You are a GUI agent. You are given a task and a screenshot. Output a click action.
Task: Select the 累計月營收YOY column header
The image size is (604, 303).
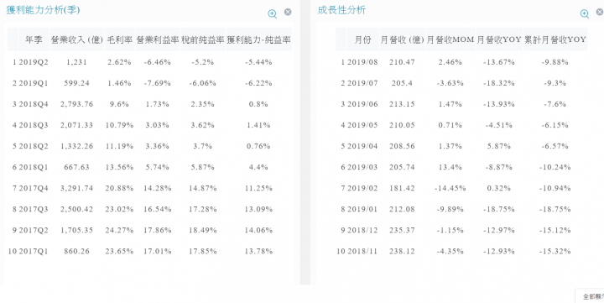point(555,39)
